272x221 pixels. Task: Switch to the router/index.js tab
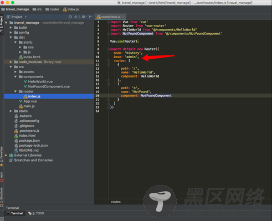pyautogui.click(x=110, y=17)
